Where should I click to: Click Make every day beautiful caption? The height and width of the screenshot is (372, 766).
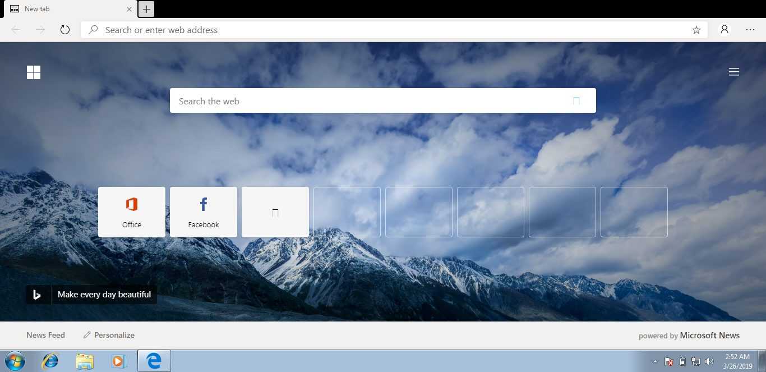point(104,295)
